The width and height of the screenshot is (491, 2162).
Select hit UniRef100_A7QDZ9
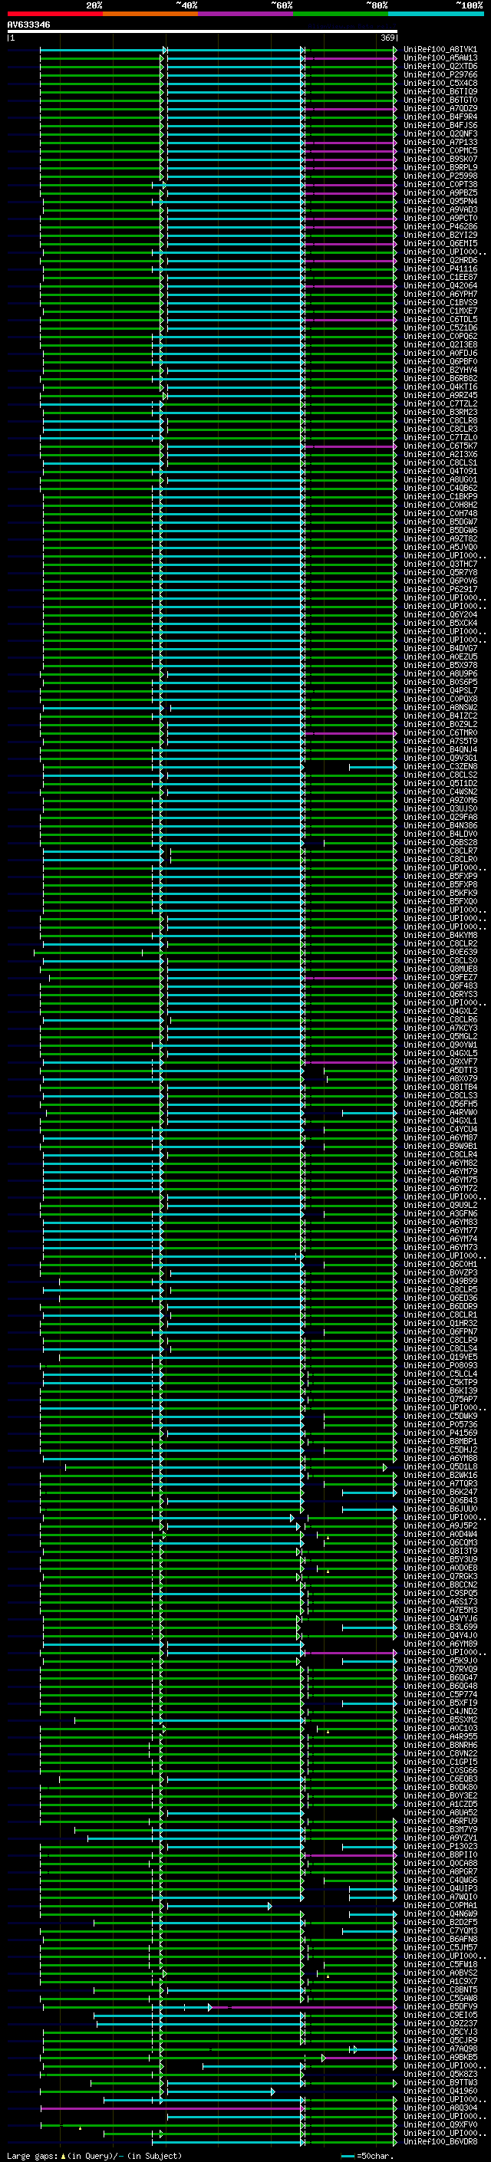[440, 108]
